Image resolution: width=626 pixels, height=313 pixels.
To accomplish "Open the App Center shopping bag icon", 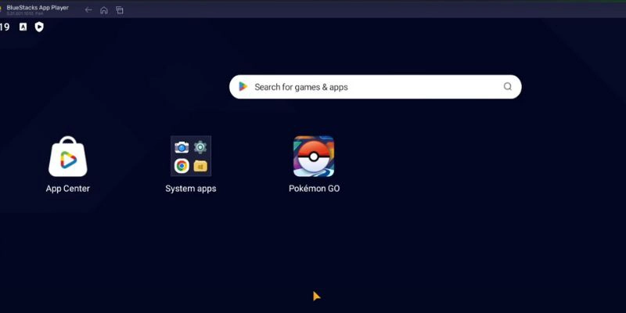I will (x=68, y=156).
